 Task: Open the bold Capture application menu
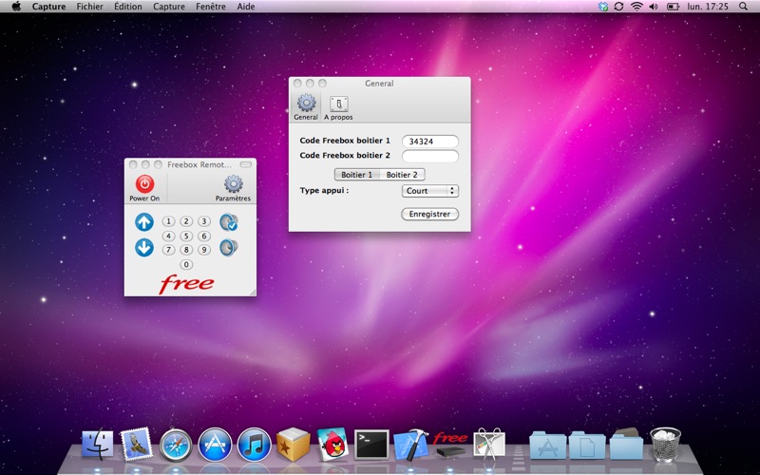coord(49,7)
